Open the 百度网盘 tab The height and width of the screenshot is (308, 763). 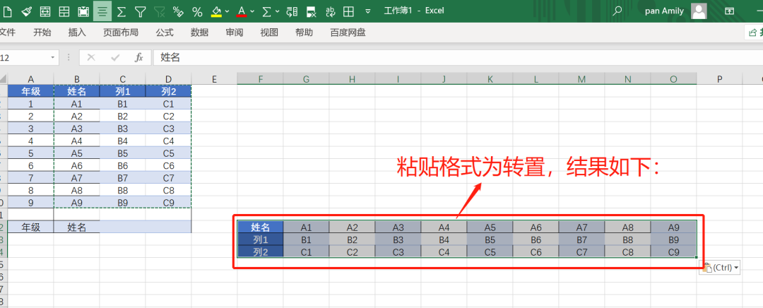click(348, 32)
